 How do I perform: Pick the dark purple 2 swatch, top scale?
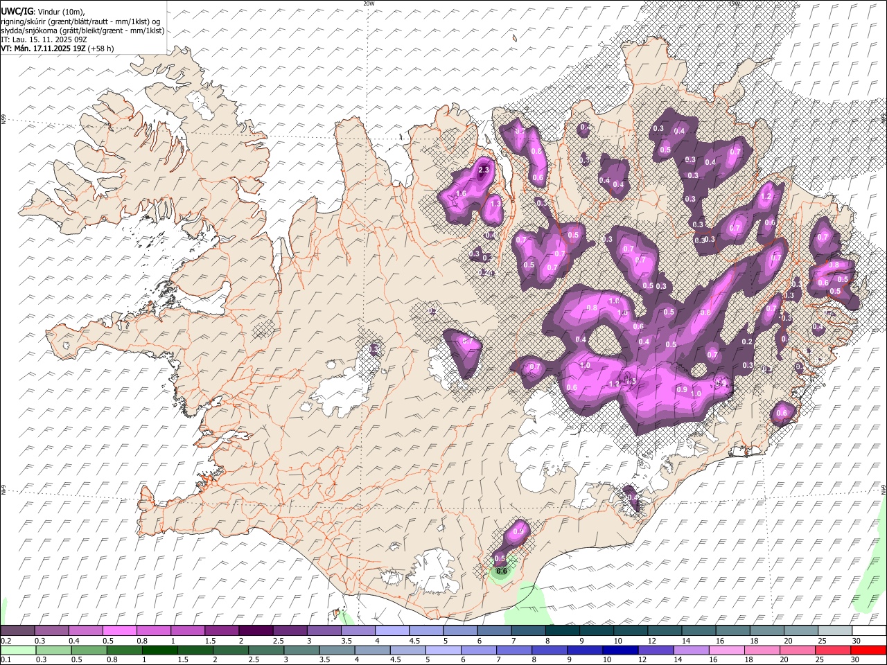[256, 630]
